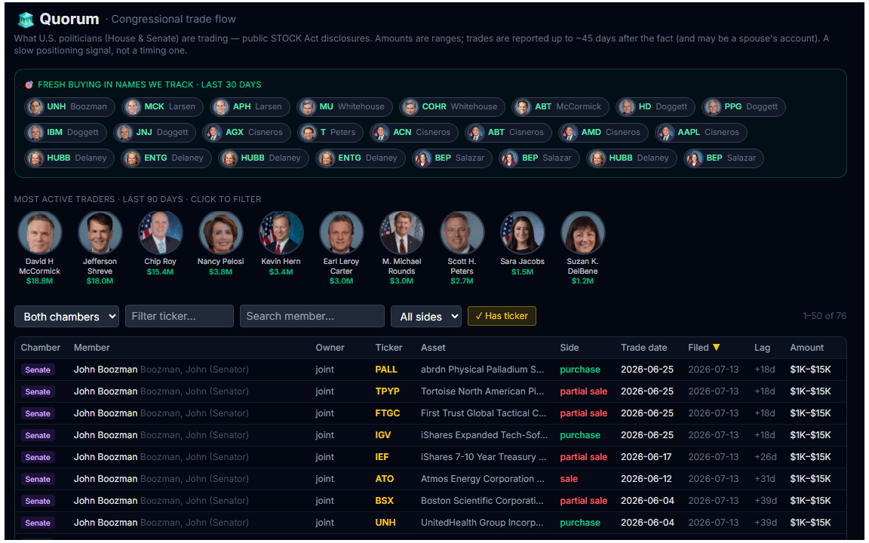This screenshot has height=543, width=869.
Task: Click 'abrdn Physical Palladium S...' asset cell
Action: point(482,370)
